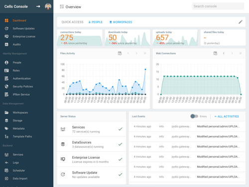This screenshot has width=249, height=187.
Task: Click the Roles card icon
Action: 6,70
